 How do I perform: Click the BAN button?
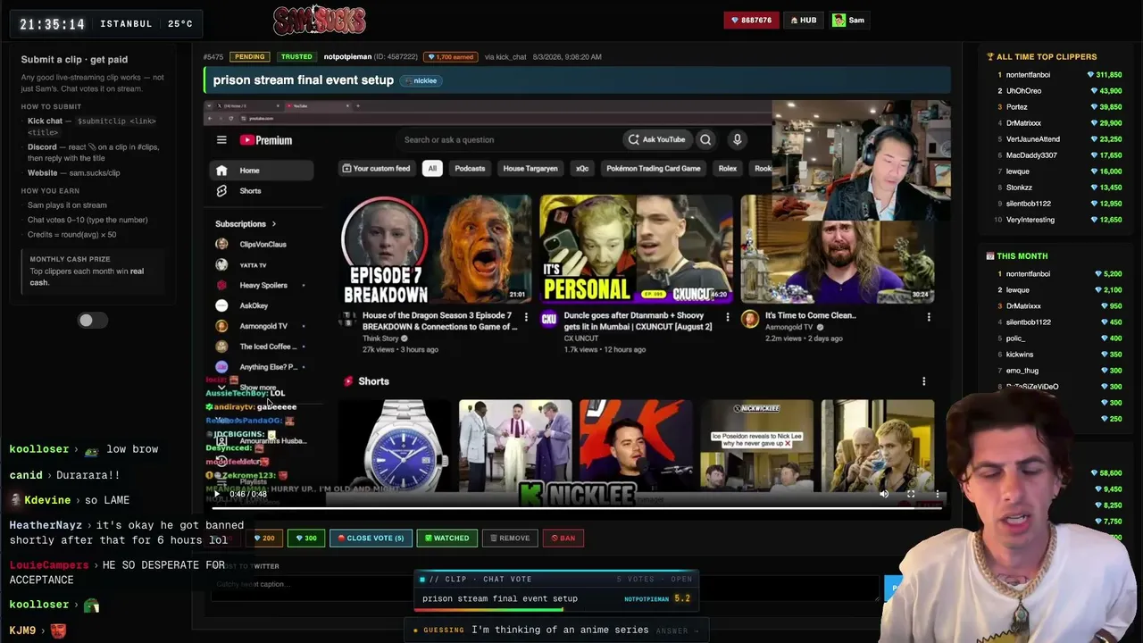click(x=563, y=539)
